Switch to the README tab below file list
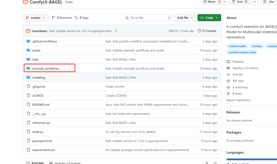Viewport: 277px width, 164px height. [35, 163]
